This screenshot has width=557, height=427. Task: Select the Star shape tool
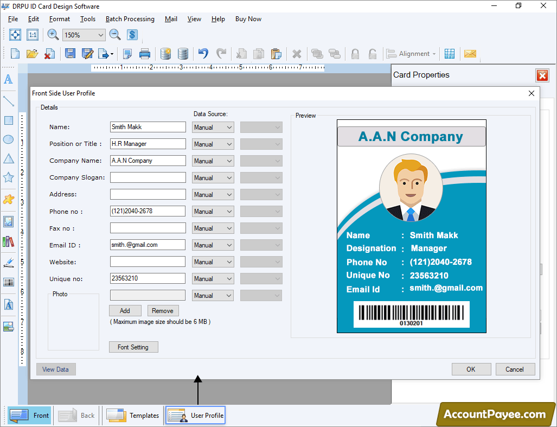coord(9,177)
